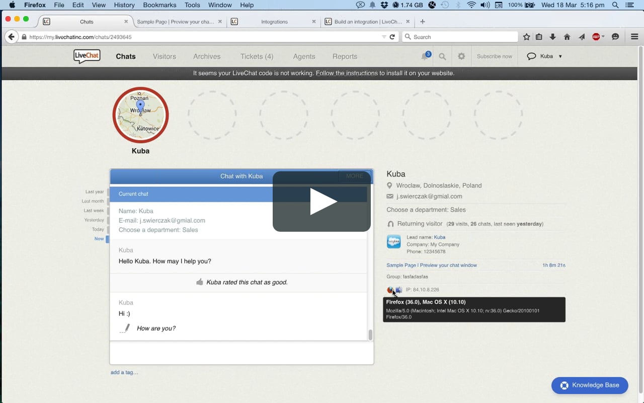Jump to Last month on chat timeline
Viewport: 644px width, 403px height.
[x=93, y=201]
